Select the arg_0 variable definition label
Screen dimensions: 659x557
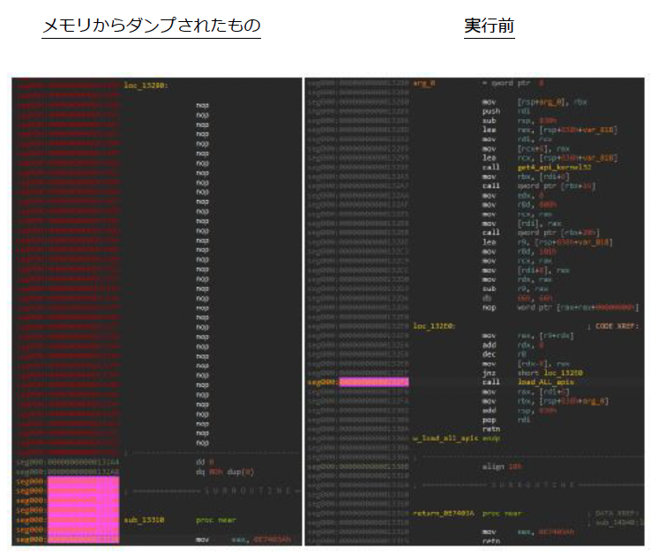point(424,83)
